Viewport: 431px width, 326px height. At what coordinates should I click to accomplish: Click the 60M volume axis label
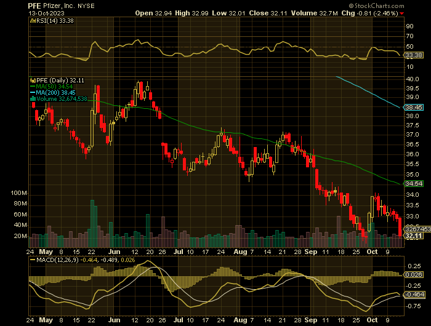tap(20, 215)
